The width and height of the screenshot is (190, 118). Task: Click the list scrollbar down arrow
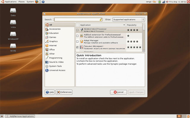pyautogui.click(x=144, y=51)
